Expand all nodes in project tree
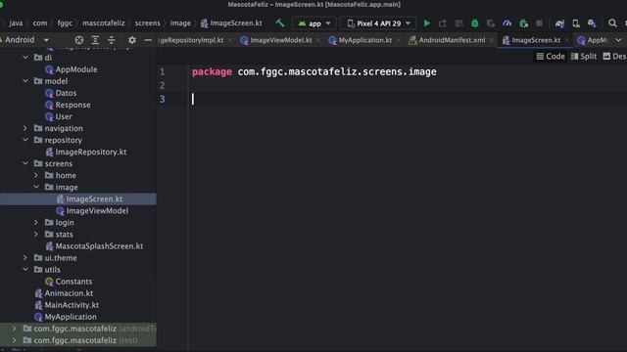Viewport: 627px width, 352px height. [x=95, y=40]
